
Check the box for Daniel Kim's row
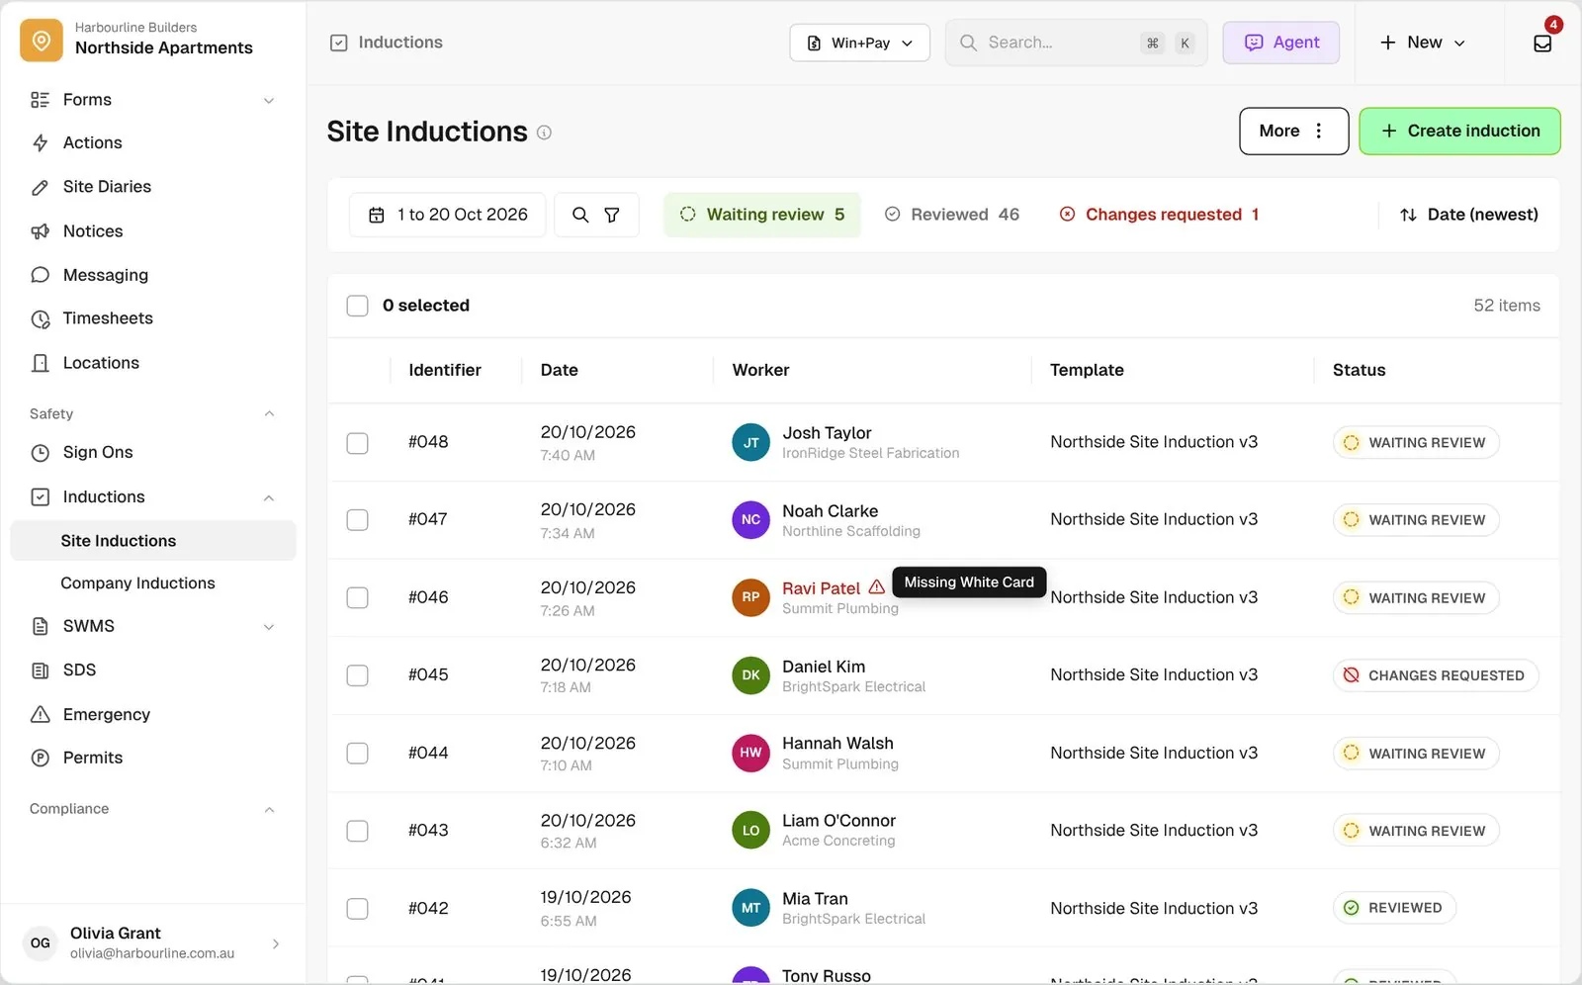coord(357,675)
